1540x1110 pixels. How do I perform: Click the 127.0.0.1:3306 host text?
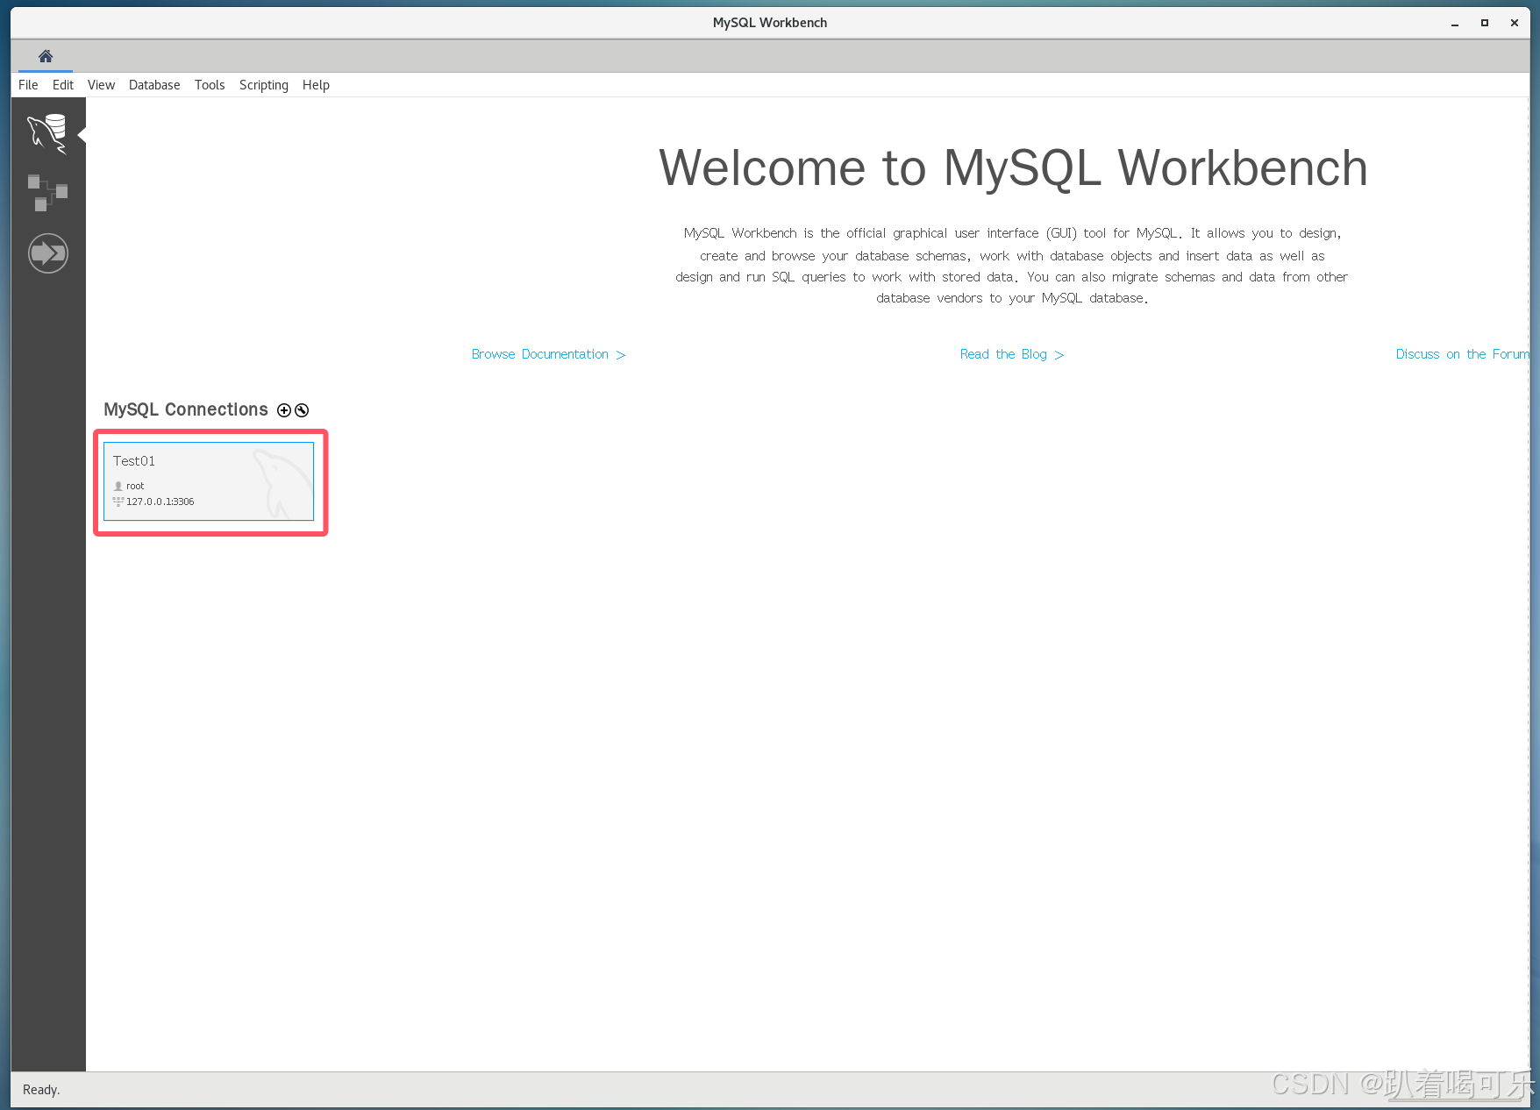point(160,502)
